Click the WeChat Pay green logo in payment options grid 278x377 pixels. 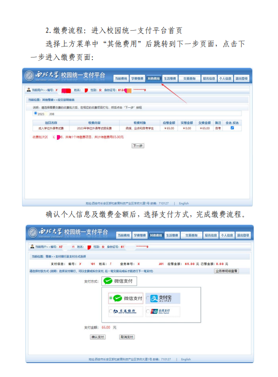coord(118,298)
